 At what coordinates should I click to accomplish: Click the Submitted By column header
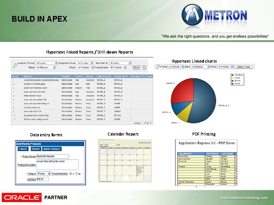[104, 76]
